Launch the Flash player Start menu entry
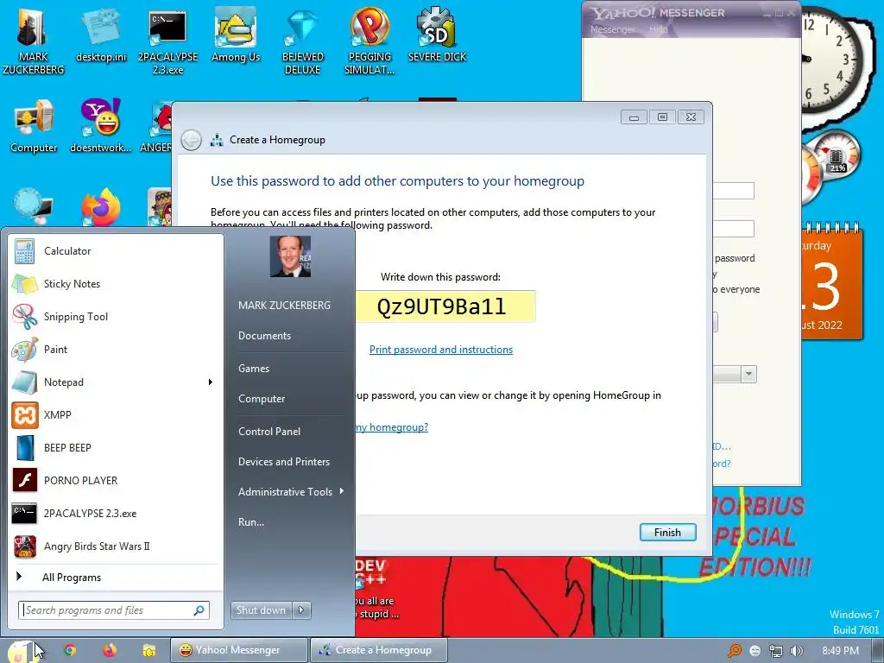 pyautogui.click(x=116, y=480)
